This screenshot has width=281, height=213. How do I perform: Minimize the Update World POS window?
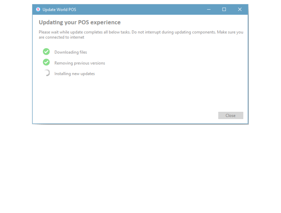[x=209, y=9]
